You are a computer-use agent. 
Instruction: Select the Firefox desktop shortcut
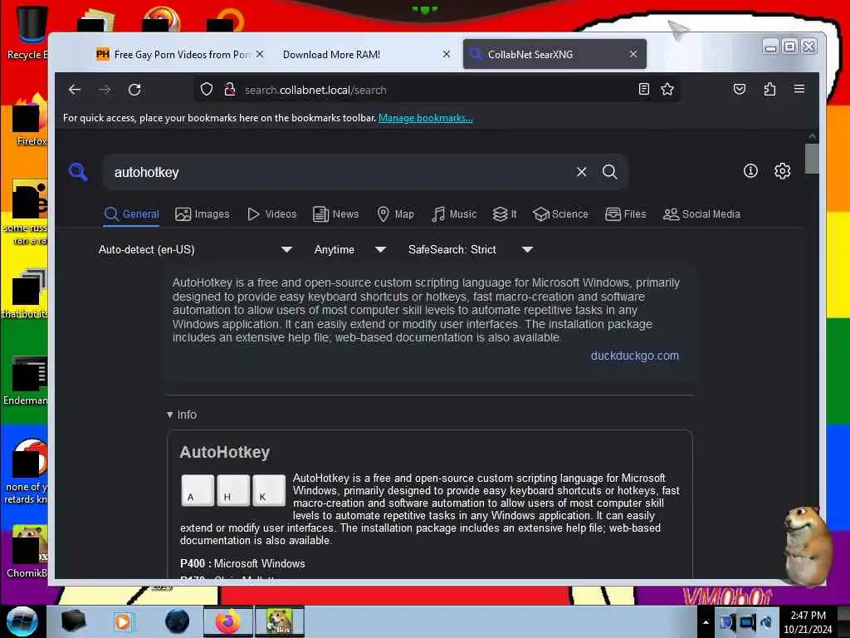point(28,122)
